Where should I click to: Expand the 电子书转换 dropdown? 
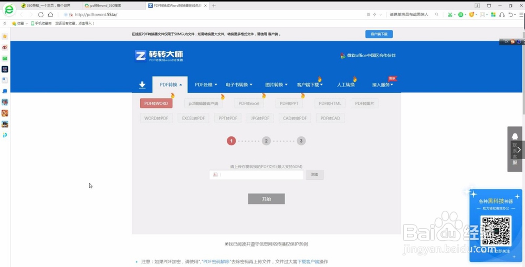point(239,84)
